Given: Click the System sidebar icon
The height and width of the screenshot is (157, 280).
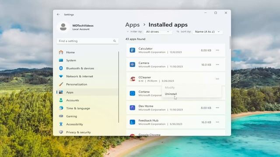Looking at the screenshot, I should [x=61, y=60].
